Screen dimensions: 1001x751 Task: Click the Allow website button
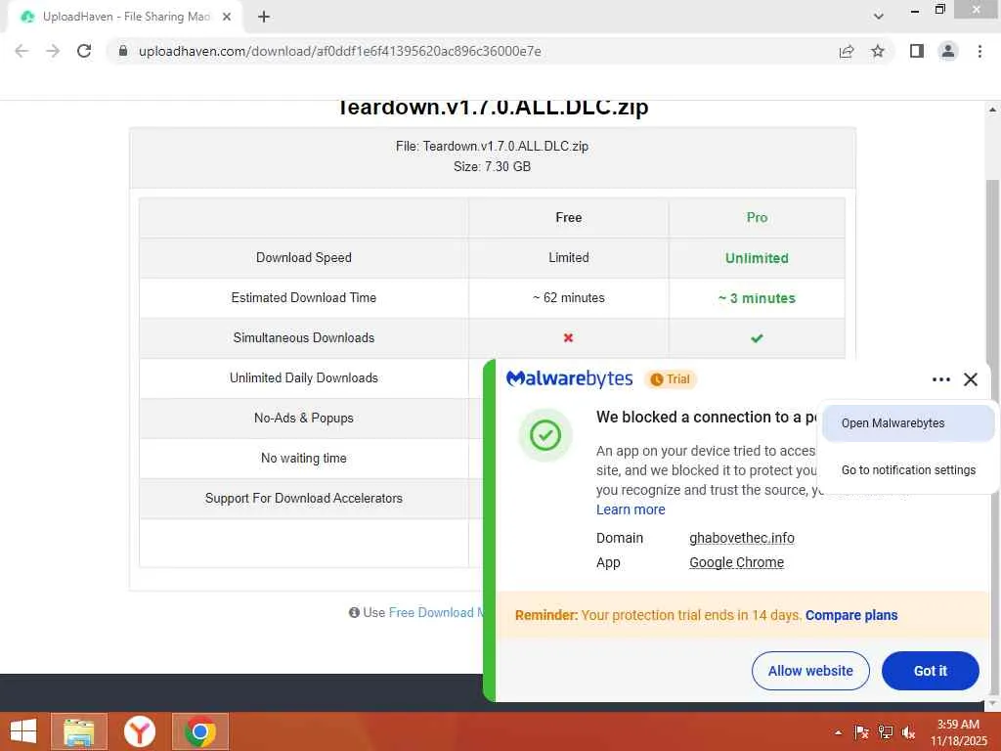coord(810,671)
